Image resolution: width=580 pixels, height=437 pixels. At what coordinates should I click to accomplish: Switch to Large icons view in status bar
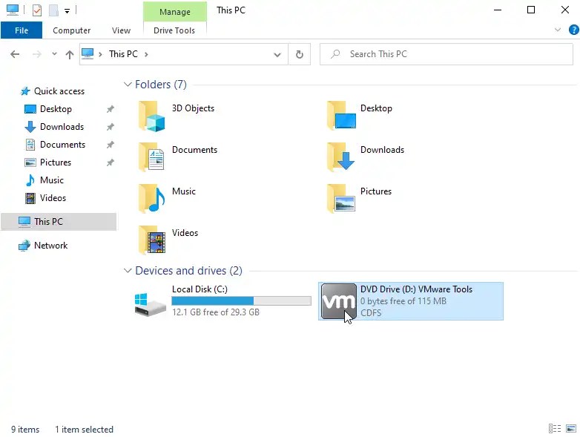(x=571, y=429)
